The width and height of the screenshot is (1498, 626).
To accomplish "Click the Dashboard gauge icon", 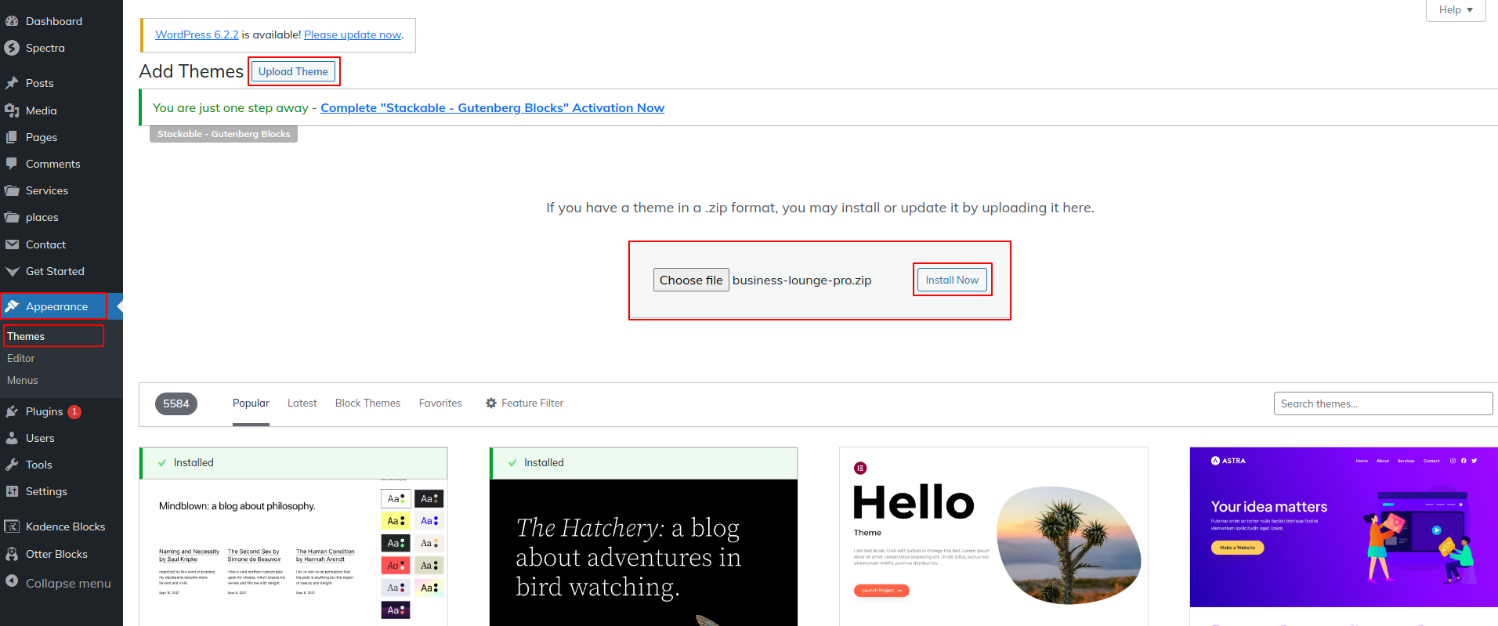I will [12, 21].
